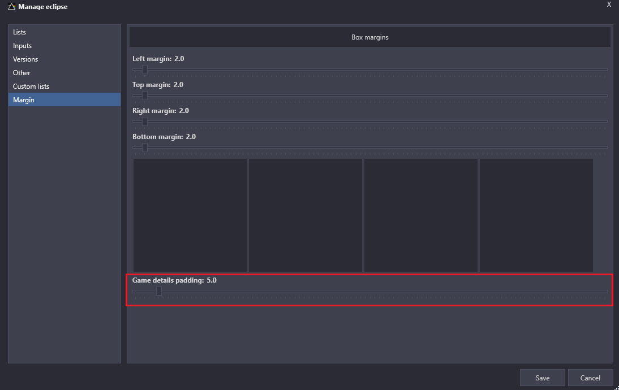Select Versions in the sidebar
Image resolution: width=619 pixels, height=390 pixels.
pyautogui.click(x=25, y=59)
